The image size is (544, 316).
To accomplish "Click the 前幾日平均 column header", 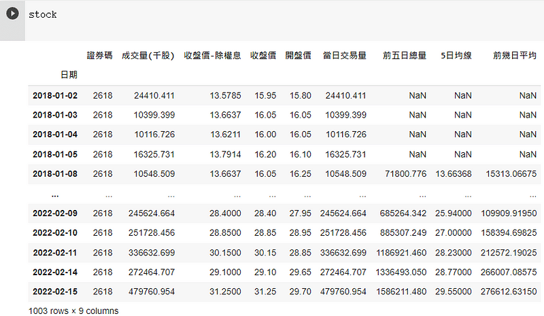I will [x=514, y=56].
